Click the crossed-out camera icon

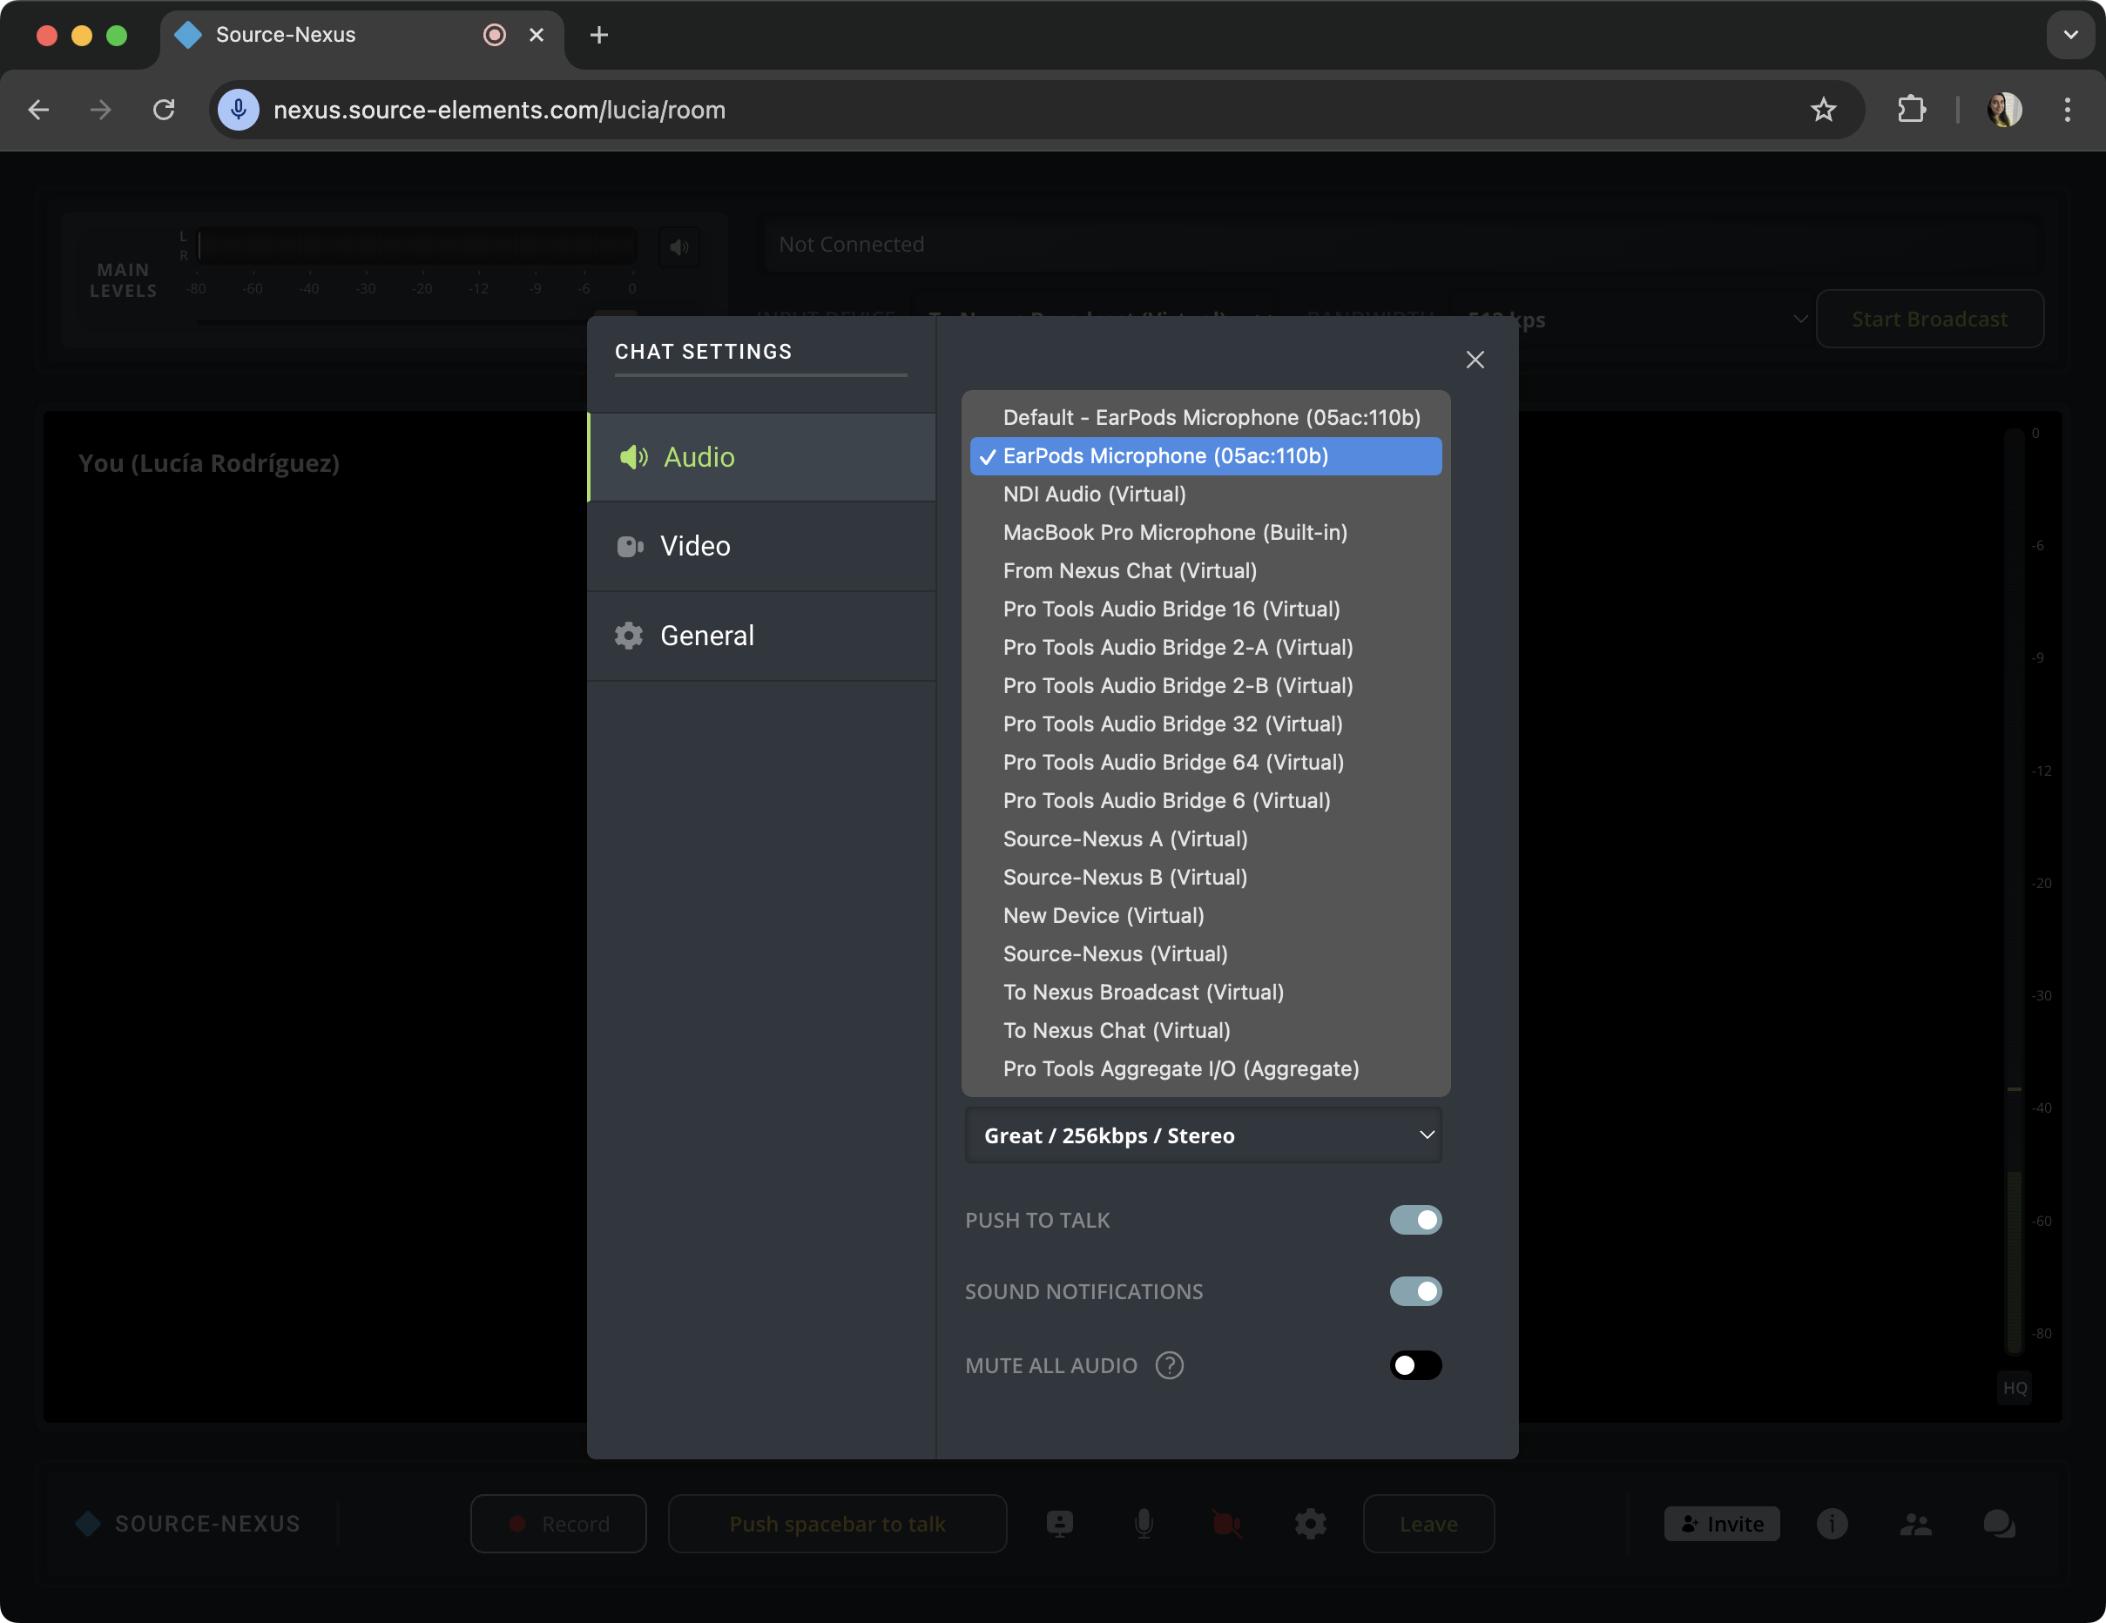[1226, 1524]
